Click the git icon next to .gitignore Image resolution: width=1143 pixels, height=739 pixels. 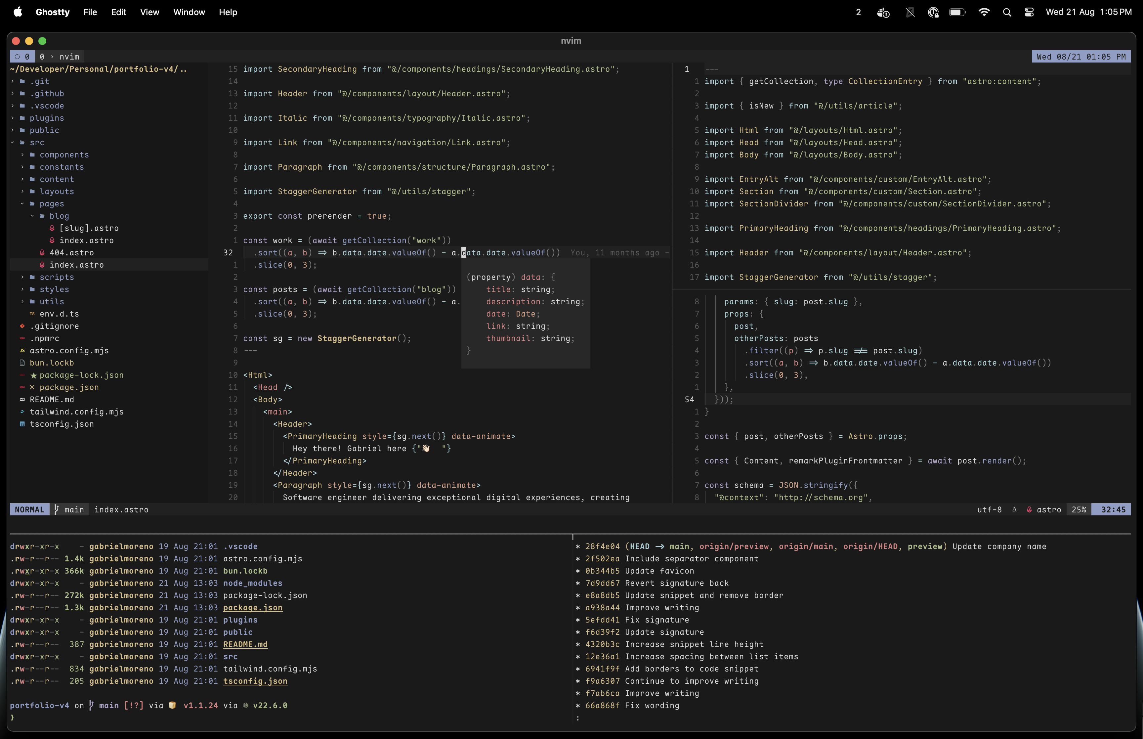[22, 326]
